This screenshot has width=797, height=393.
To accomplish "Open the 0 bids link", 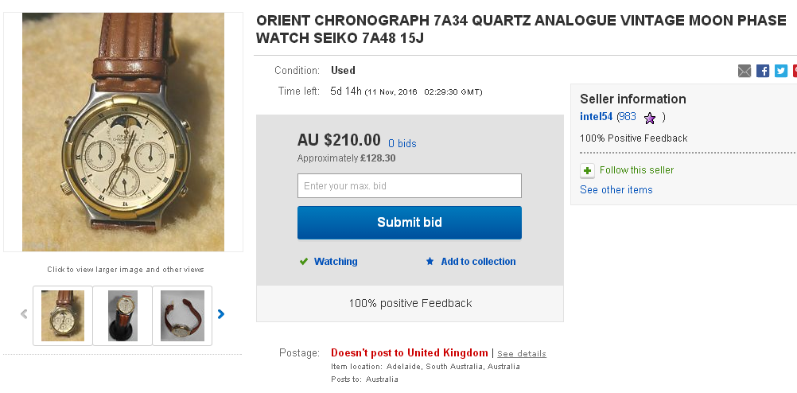I will 402,144.
